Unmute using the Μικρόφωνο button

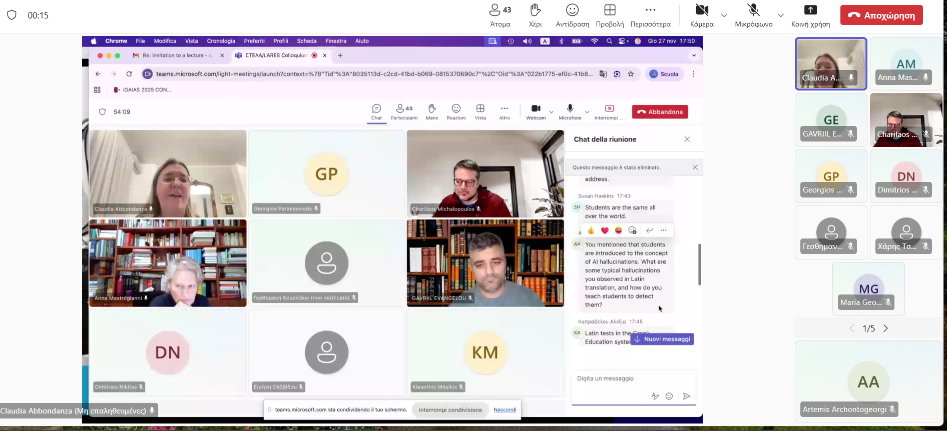[x=753, y=15]
